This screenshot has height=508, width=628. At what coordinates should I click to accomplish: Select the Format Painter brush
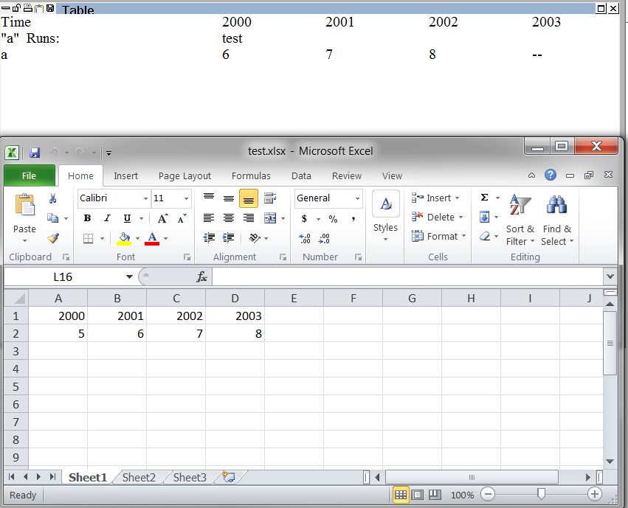click(x=53, y=238)
